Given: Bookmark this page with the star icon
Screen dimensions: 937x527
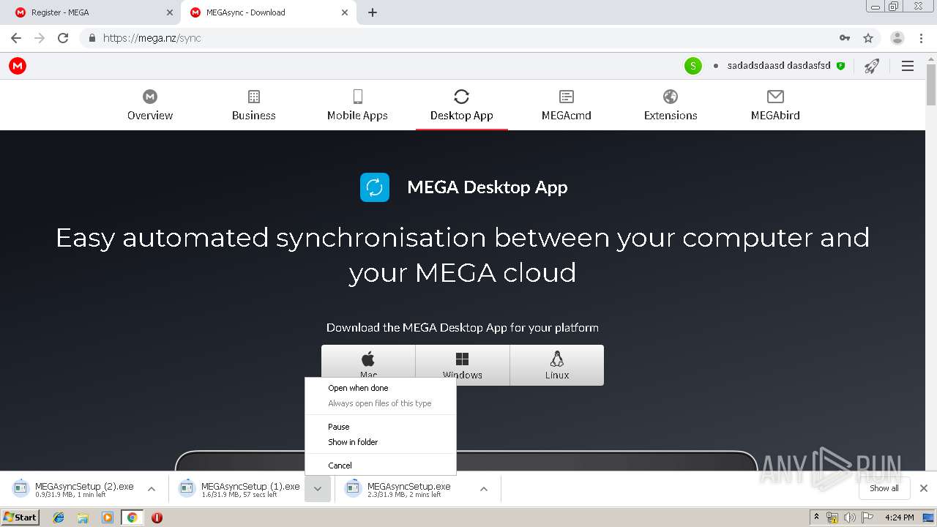Looking at the screenshot, I should (x=868, y=38).
